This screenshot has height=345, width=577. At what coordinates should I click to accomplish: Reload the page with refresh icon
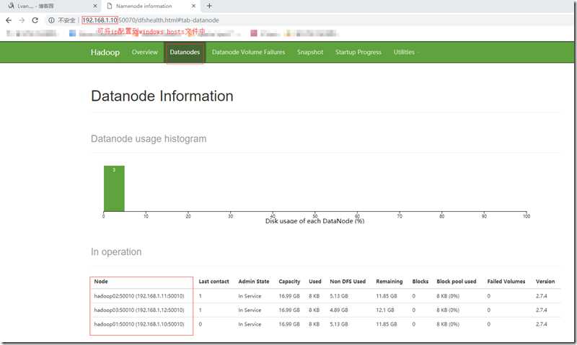(x=35, y=20)
